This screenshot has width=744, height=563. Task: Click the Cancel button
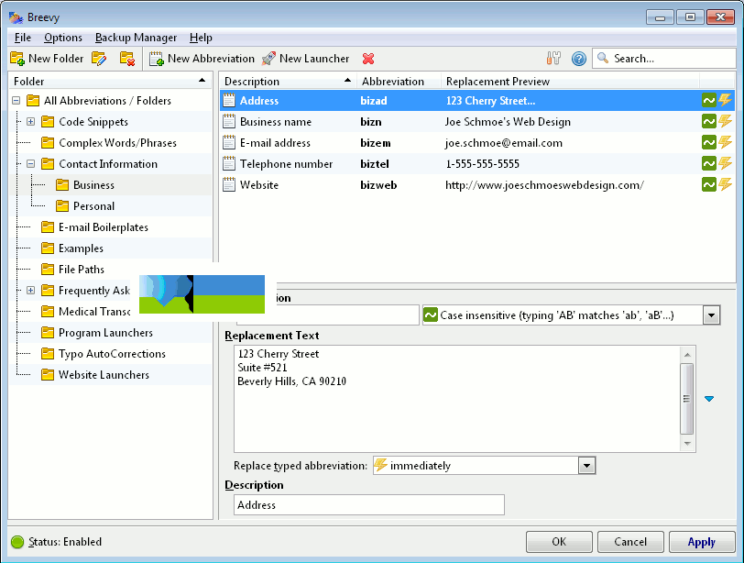coord(630,542)
